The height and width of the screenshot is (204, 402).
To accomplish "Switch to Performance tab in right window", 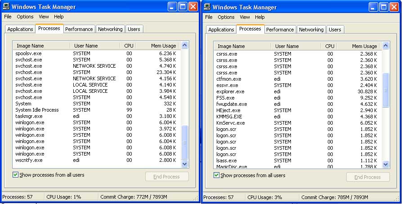I will click(x=280, y=30).
